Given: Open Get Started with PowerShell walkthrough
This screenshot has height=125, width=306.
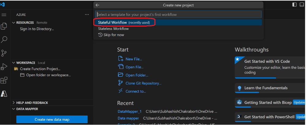Looking at the screenshot, I should (270, 117).
